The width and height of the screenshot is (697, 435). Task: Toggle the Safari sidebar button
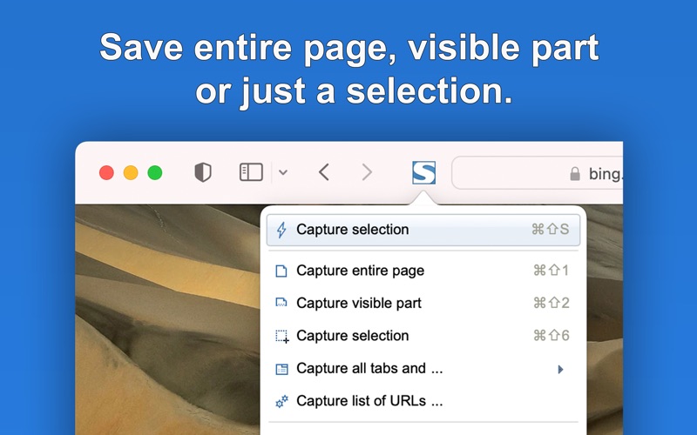251,172
